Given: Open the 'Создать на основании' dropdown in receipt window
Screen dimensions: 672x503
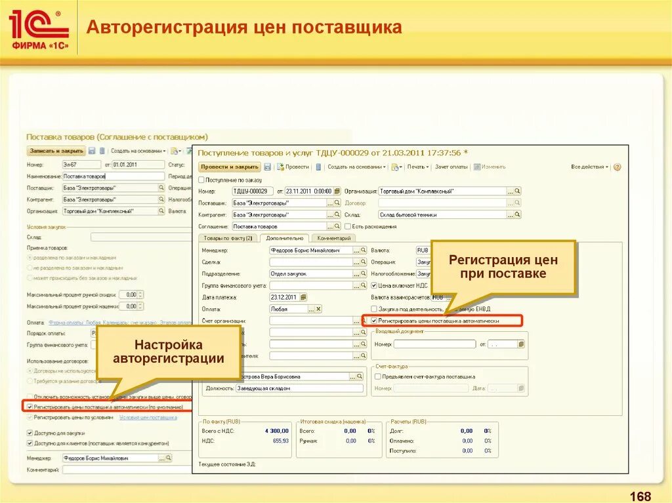Looking at the screenshot, I should coord(356,167).
